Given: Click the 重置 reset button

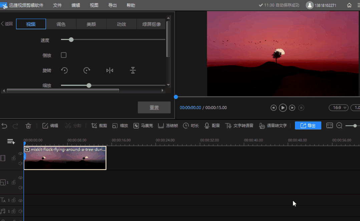Looking at the screenshot, I should [x=154, y=108].
